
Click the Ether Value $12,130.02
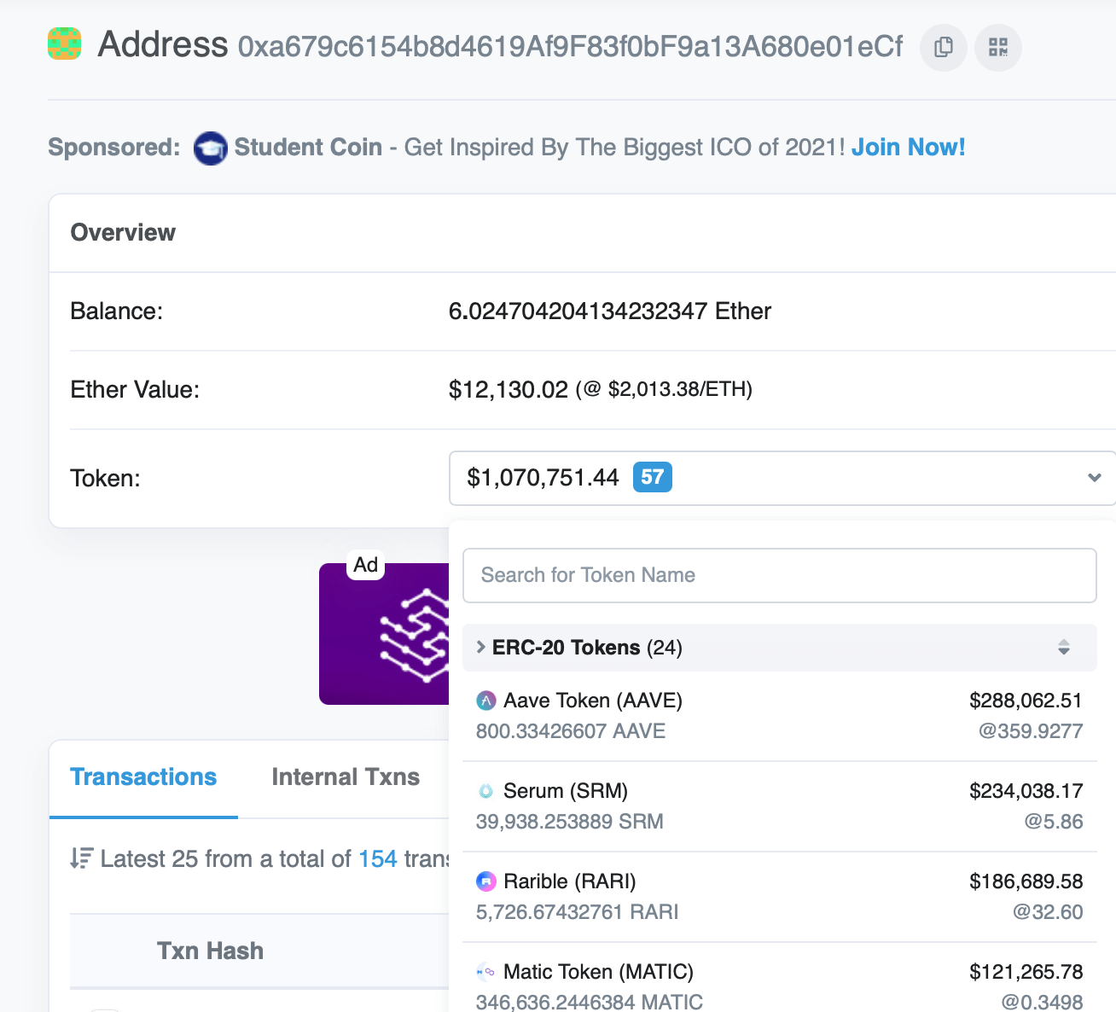509,390
